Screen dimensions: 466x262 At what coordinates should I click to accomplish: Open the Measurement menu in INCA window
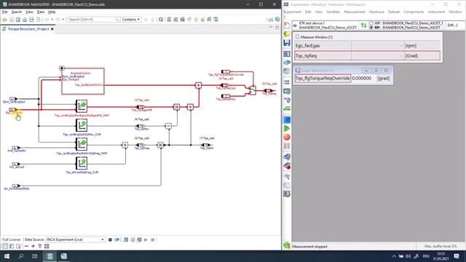click(355, 12)
